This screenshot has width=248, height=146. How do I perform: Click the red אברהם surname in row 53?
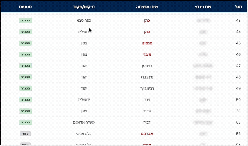(x=149, y=134)
